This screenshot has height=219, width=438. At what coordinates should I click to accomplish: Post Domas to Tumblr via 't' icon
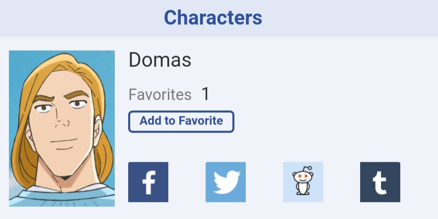(380, 182)
